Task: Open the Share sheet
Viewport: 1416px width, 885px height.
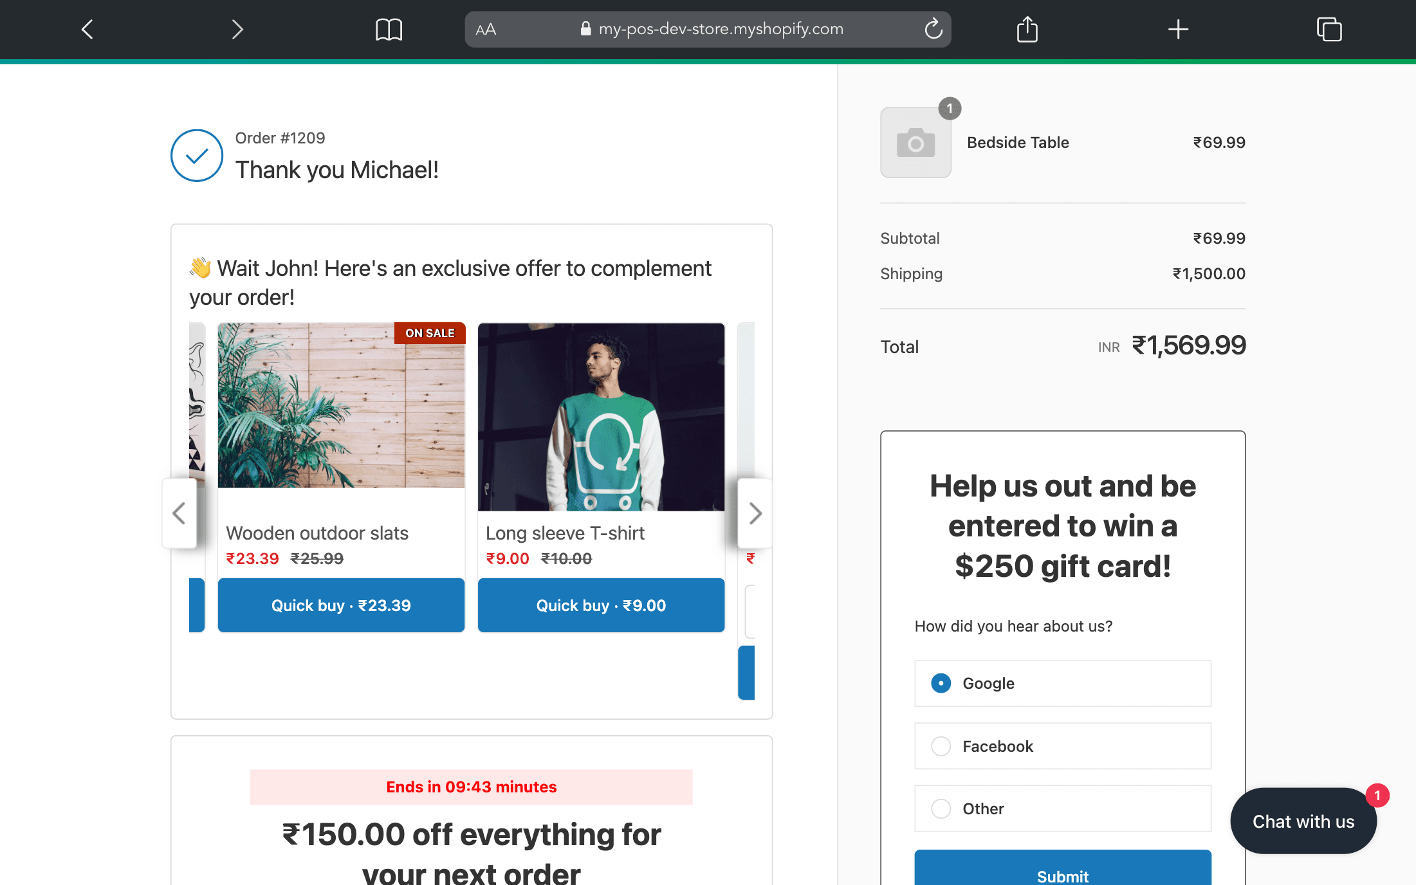Action: click(x=1027, y=29)
